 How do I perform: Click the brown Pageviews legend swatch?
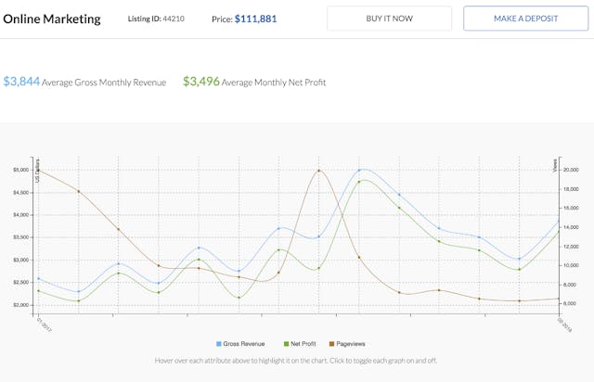point(332,344)
